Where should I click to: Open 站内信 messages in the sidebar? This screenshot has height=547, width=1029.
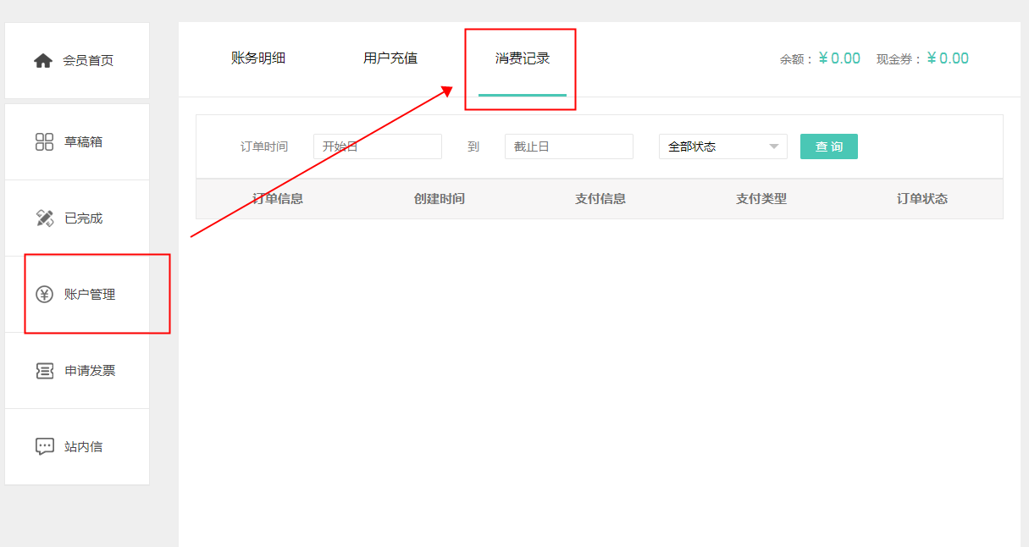pyautogui.click(x=77, y=447)
